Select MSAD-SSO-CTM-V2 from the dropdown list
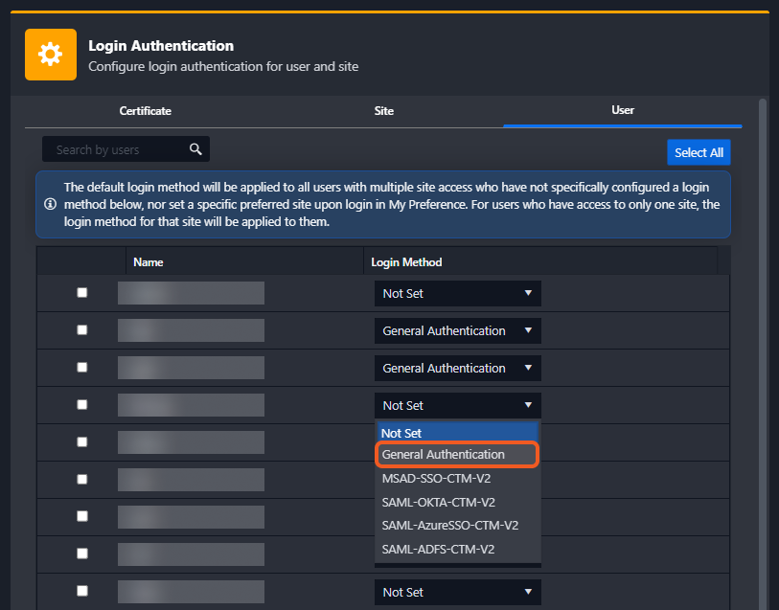The image size is (779, 610). click(x=436, y=479)
